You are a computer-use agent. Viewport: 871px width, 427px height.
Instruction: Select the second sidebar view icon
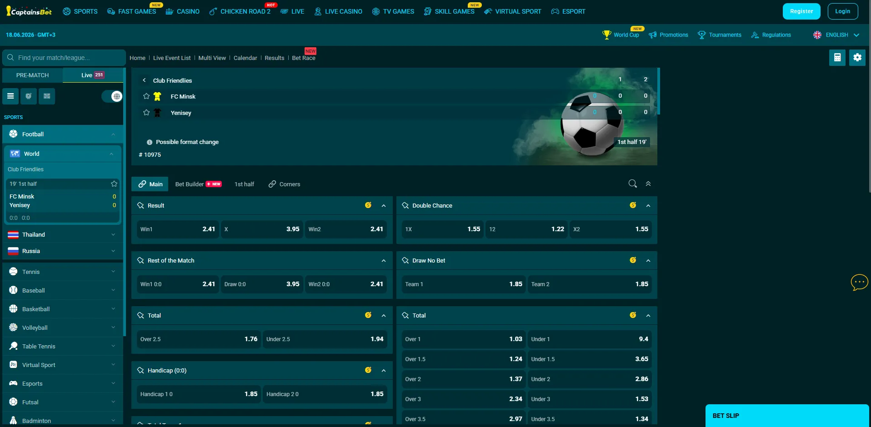coord(29,96)
